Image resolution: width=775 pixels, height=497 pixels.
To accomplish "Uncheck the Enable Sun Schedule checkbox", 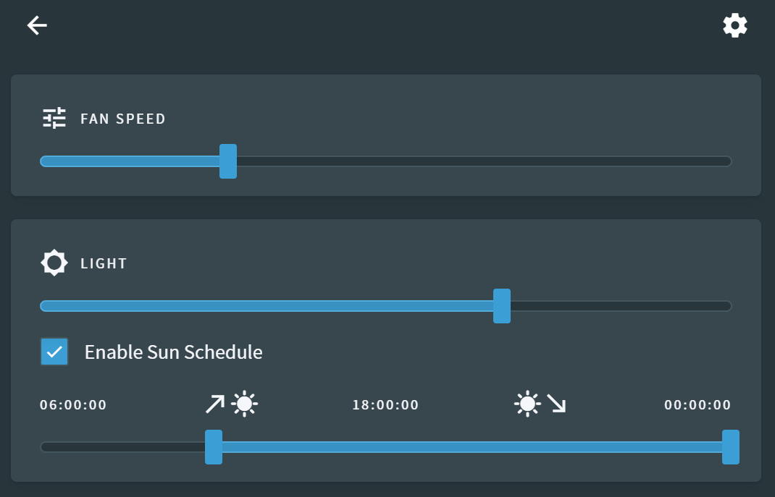I will point(54,352).
